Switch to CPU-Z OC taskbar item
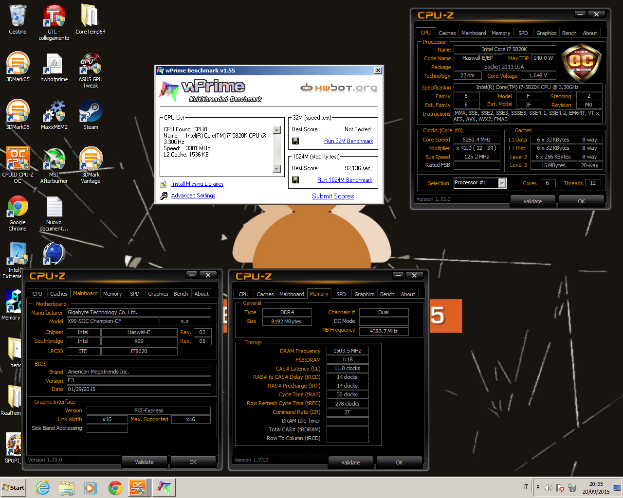The width and height of the screenshot is (623, 498). click(138, 488)
